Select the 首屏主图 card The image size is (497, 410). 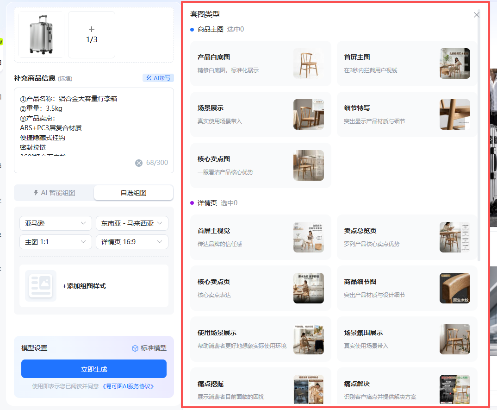click(407, 63)
